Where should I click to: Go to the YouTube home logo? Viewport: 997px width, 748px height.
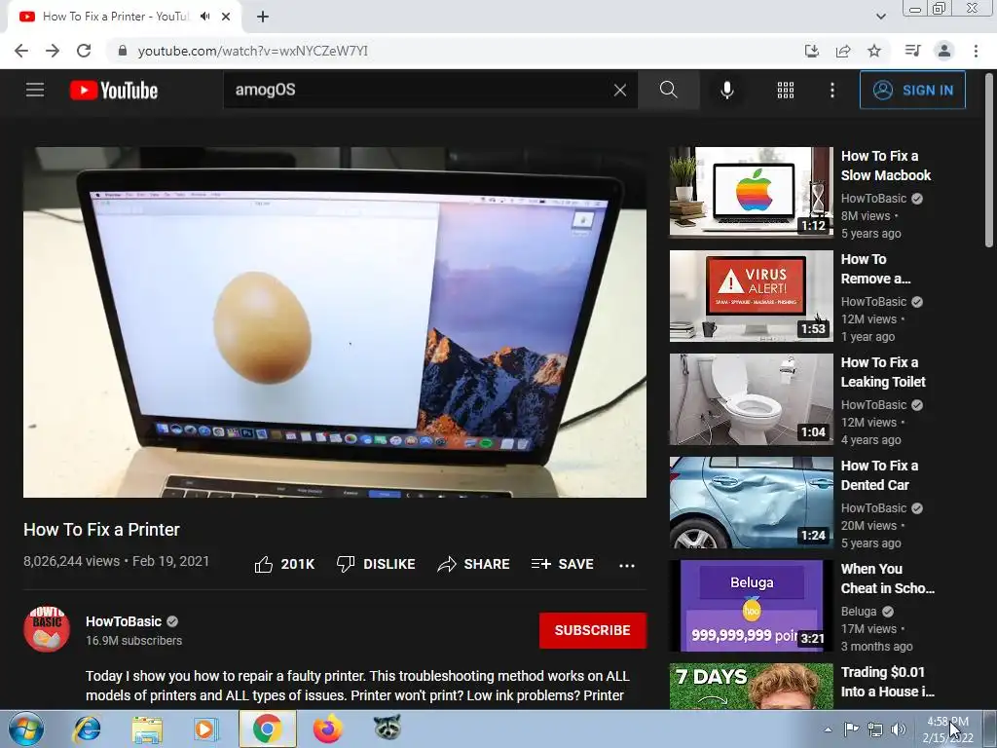[114, 91]
